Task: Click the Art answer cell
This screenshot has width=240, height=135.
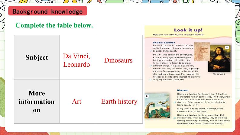Action: [77, 101]
